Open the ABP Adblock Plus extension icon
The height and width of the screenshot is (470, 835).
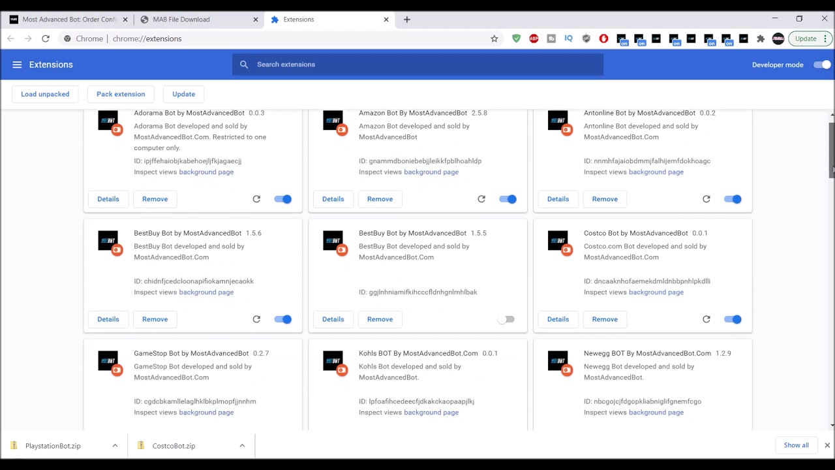tap(534, 39)
